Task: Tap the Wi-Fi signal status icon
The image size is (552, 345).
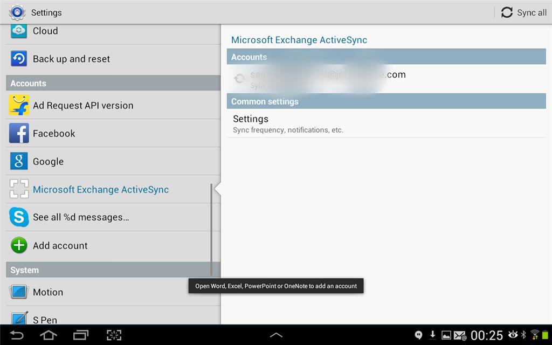Action: pyautogui.click(x=535, y=334)
